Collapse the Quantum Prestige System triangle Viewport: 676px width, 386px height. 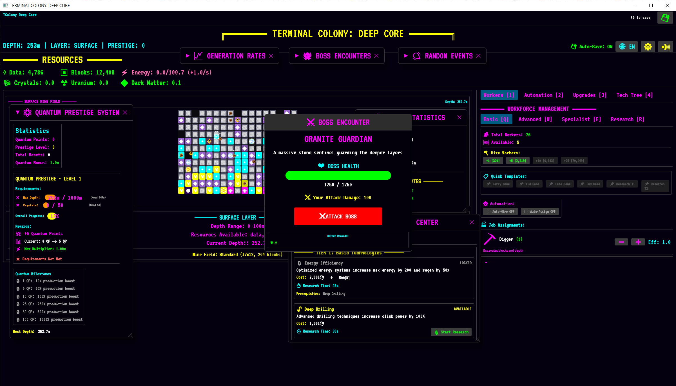point(18,112)
